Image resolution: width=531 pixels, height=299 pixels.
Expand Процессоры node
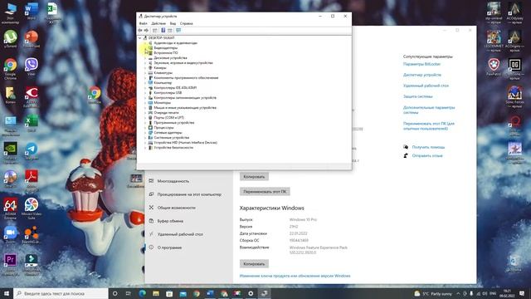pyautogui.click(x=145, y=128)
